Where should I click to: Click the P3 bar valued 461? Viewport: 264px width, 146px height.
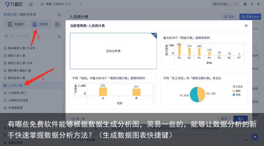pos(179,50)
